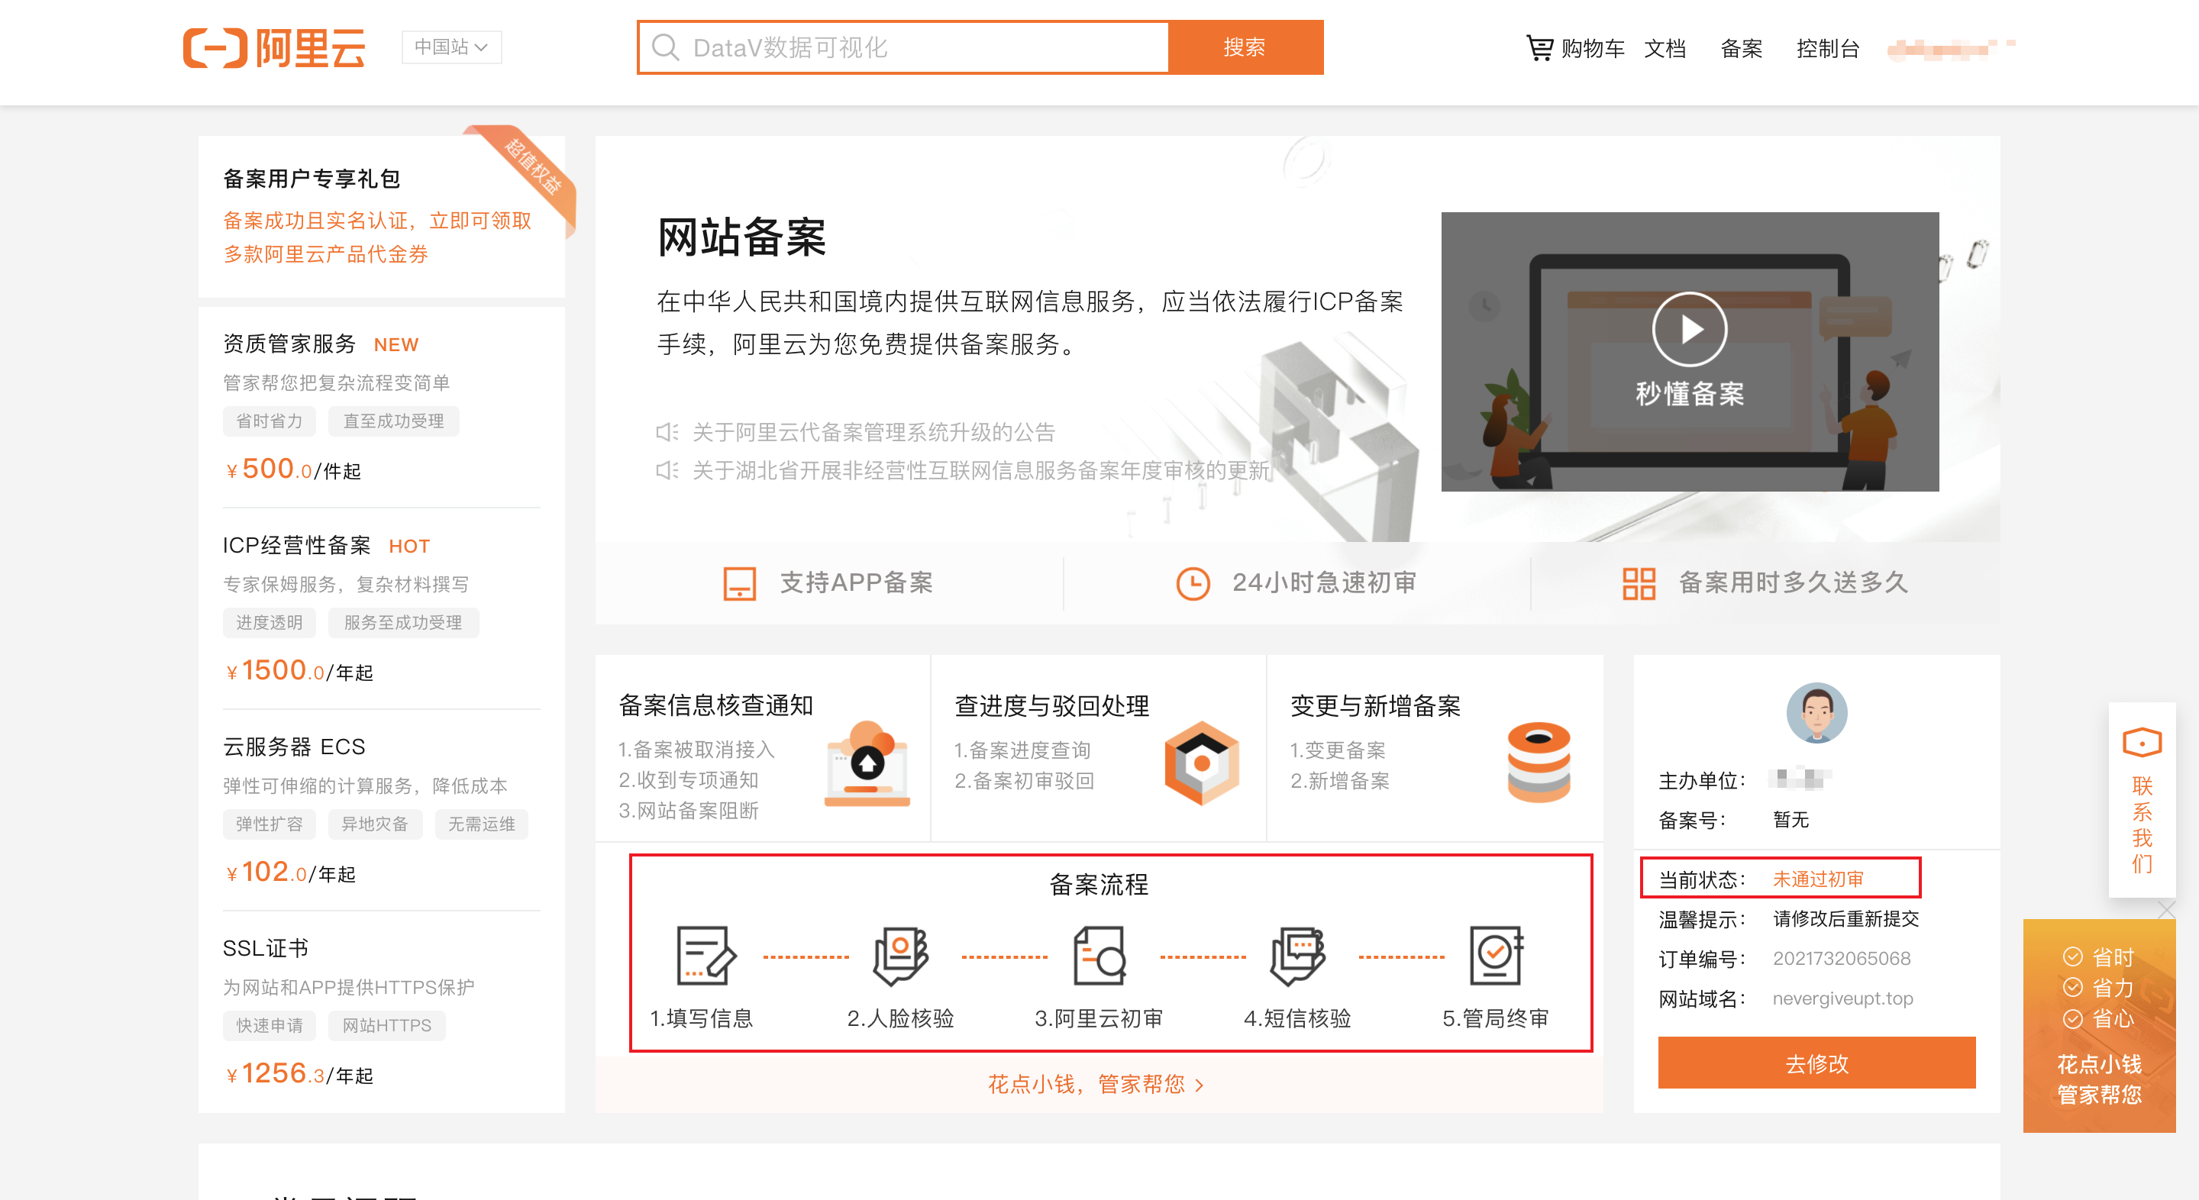Click the user avatar in status panel

tap(1816, 711)
